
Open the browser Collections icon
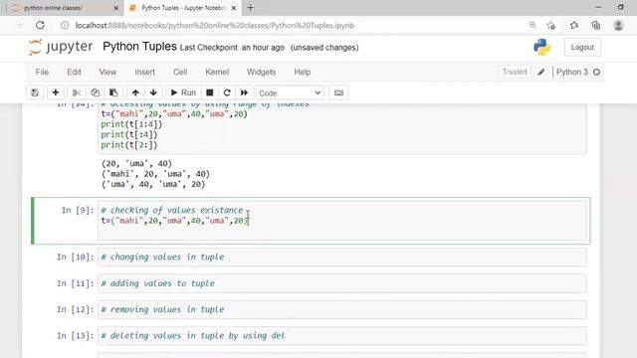coord(596,25)
